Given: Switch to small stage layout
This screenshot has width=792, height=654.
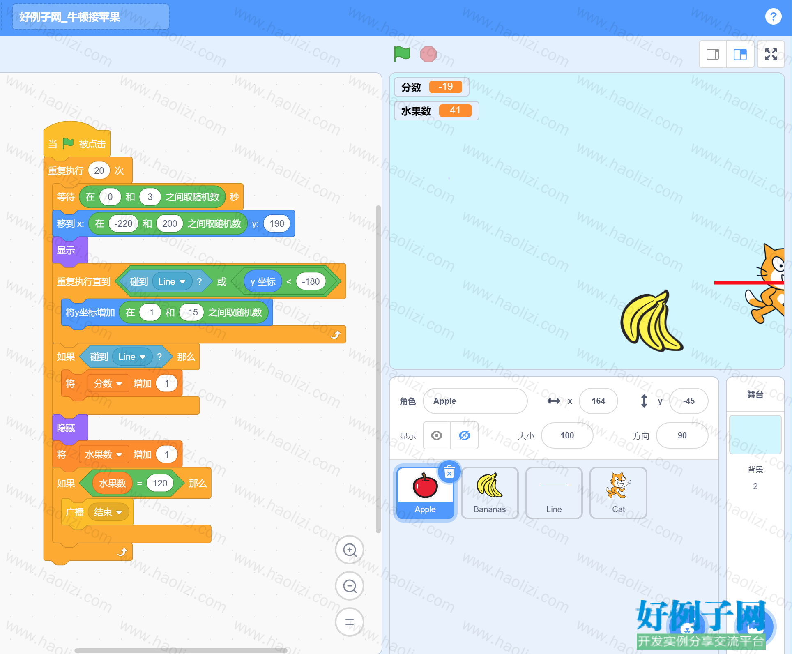Looking at the screenshot, I should (713, 54).
